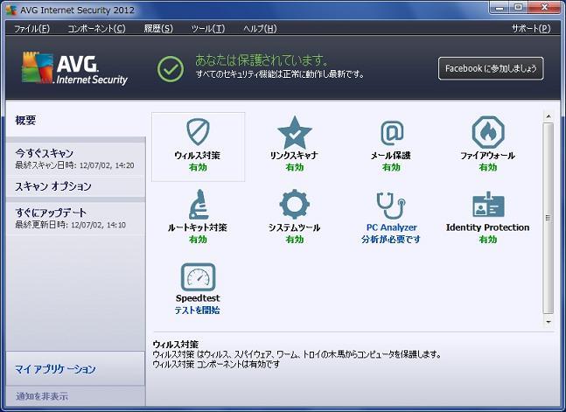The height and width of the screenshot is (412, 566).
Task: Open the ヘルプ(H) menu
Action: tap(260, 28)
